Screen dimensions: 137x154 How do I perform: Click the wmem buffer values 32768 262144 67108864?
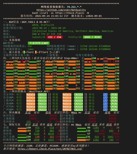click(95, 49)
